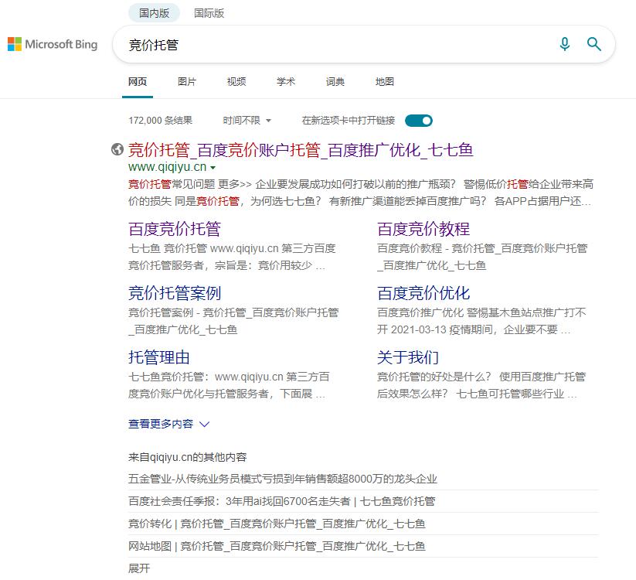Click globe icon beside first result
The height and width of the screenshot is (580, 636).
click(x=117, y=149)
